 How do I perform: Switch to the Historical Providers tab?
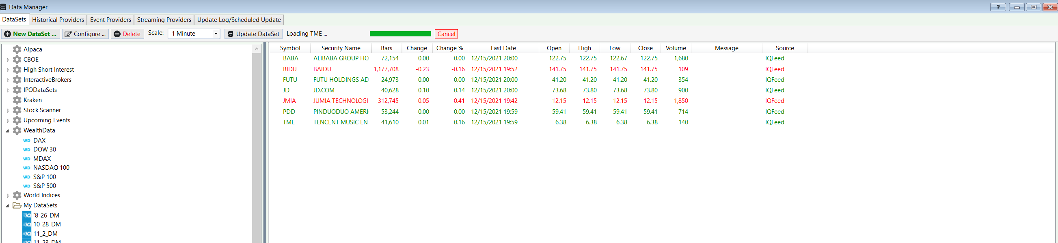[x=58, y=20]
